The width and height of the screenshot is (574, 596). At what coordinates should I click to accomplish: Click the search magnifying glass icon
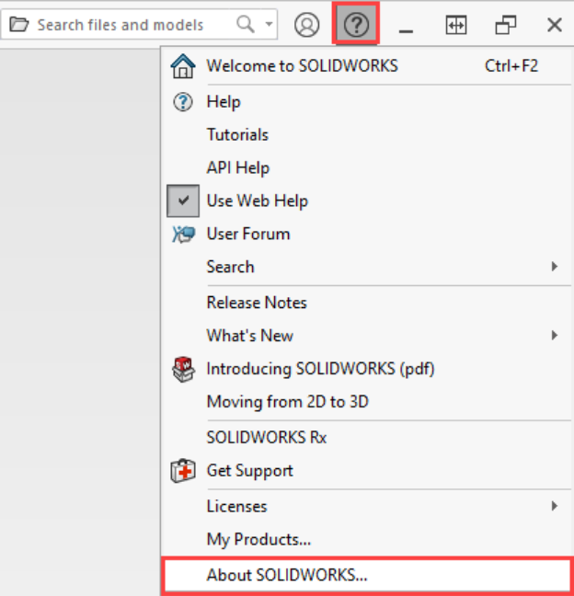coord(246,25)
